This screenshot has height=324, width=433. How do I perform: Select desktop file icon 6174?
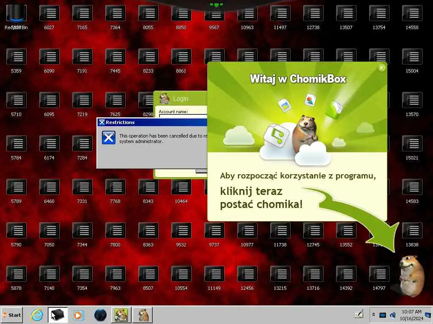pyautogui.click(x=49, y=147)
